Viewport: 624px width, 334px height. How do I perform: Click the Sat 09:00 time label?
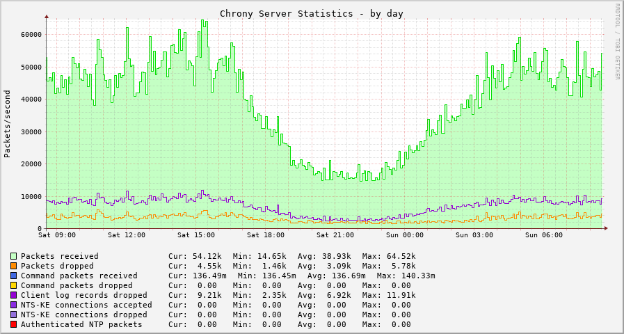pyautogui.click(x=57, y=235)
